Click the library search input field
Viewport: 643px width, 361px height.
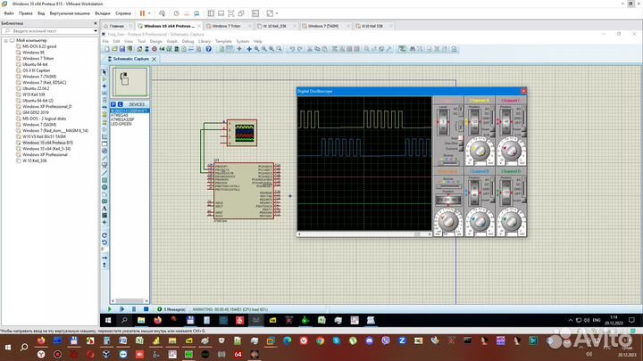pos(45,32)
